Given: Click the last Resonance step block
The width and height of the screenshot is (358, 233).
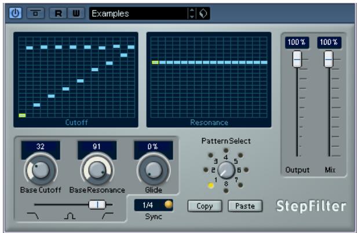Looking at the screenshot, I should [264, 62].
